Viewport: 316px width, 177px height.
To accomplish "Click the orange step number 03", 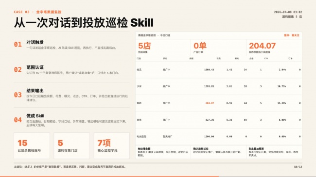I will 18,95.
